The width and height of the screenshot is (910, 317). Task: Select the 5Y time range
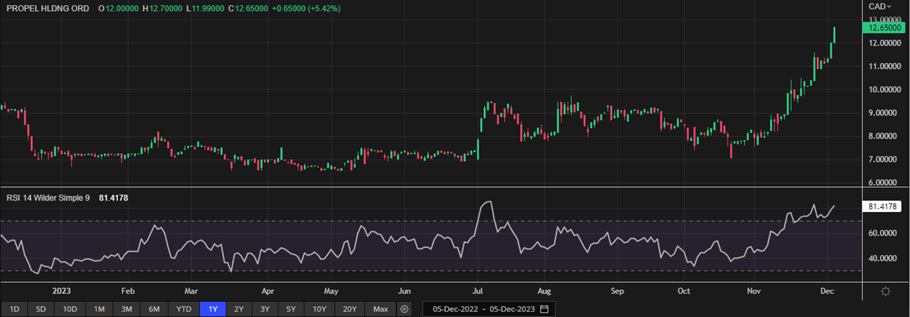point(291,309)
